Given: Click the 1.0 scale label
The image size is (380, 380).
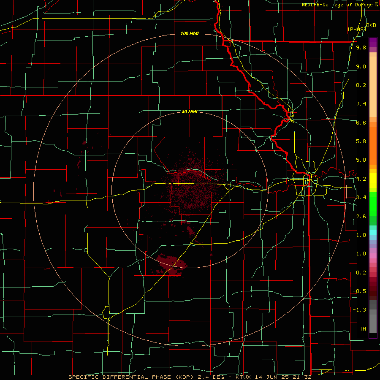Looking at the screenshot, I should coord(361,254).
